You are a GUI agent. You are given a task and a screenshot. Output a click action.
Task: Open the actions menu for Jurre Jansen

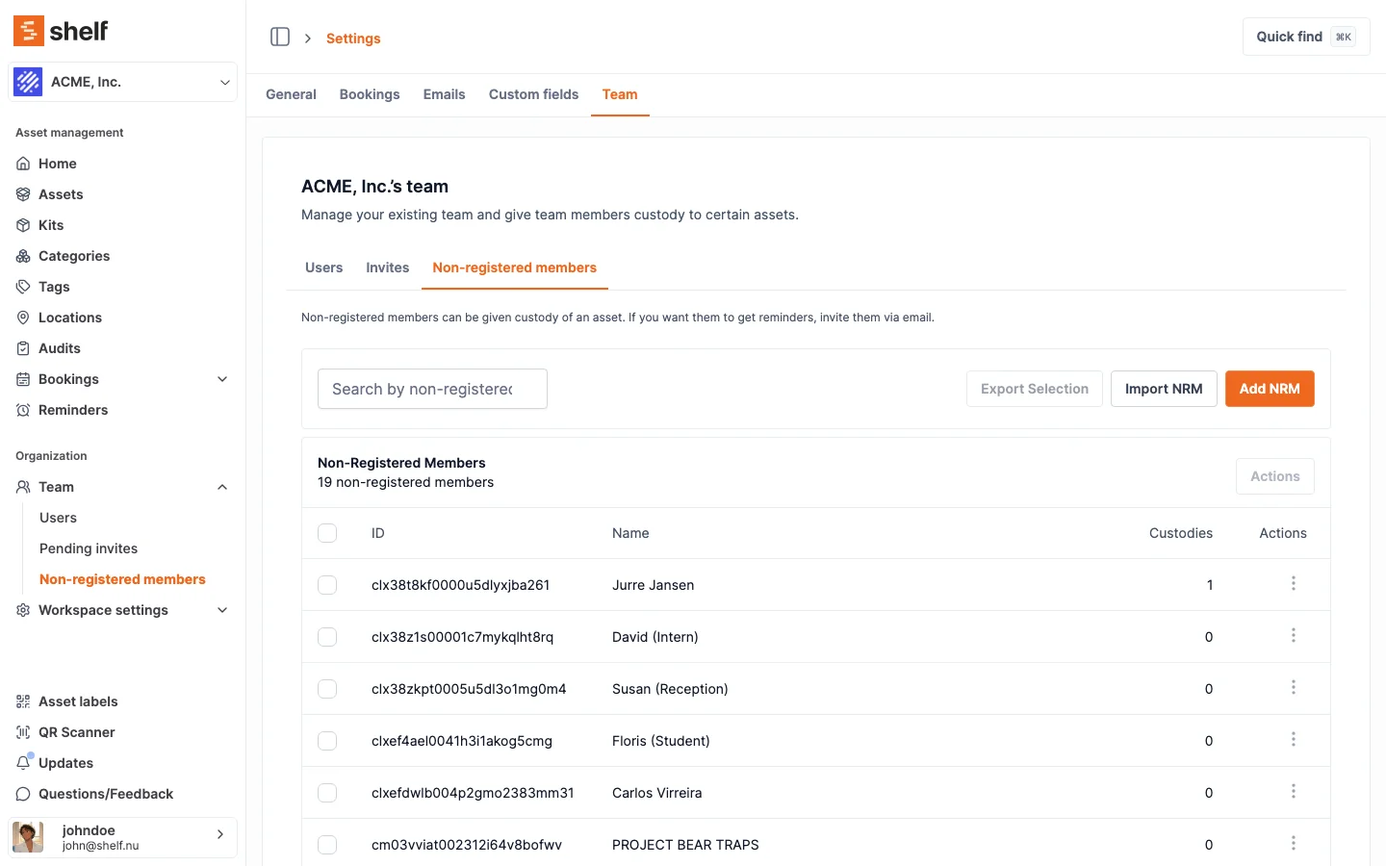click(1293, 584)
